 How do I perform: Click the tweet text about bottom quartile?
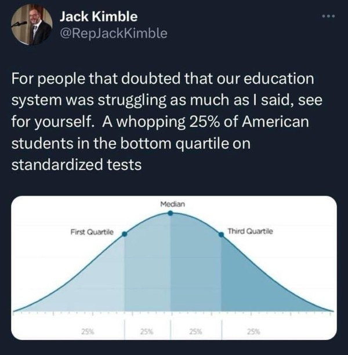[166, 122]
